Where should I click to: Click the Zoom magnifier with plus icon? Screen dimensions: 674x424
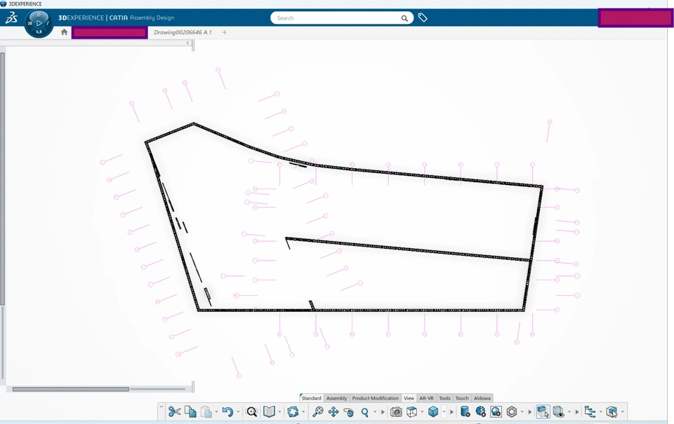(x=318, y=412)
